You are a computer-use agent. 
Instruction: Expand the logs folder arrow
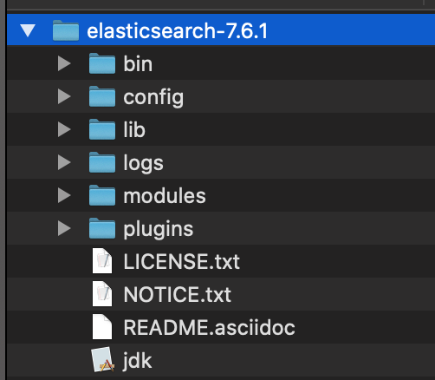(x=64, y=162)
